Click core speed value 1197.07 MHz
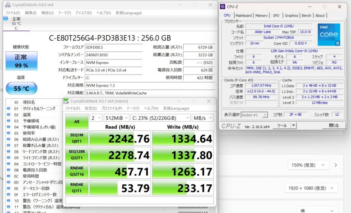 coord(261,85)
